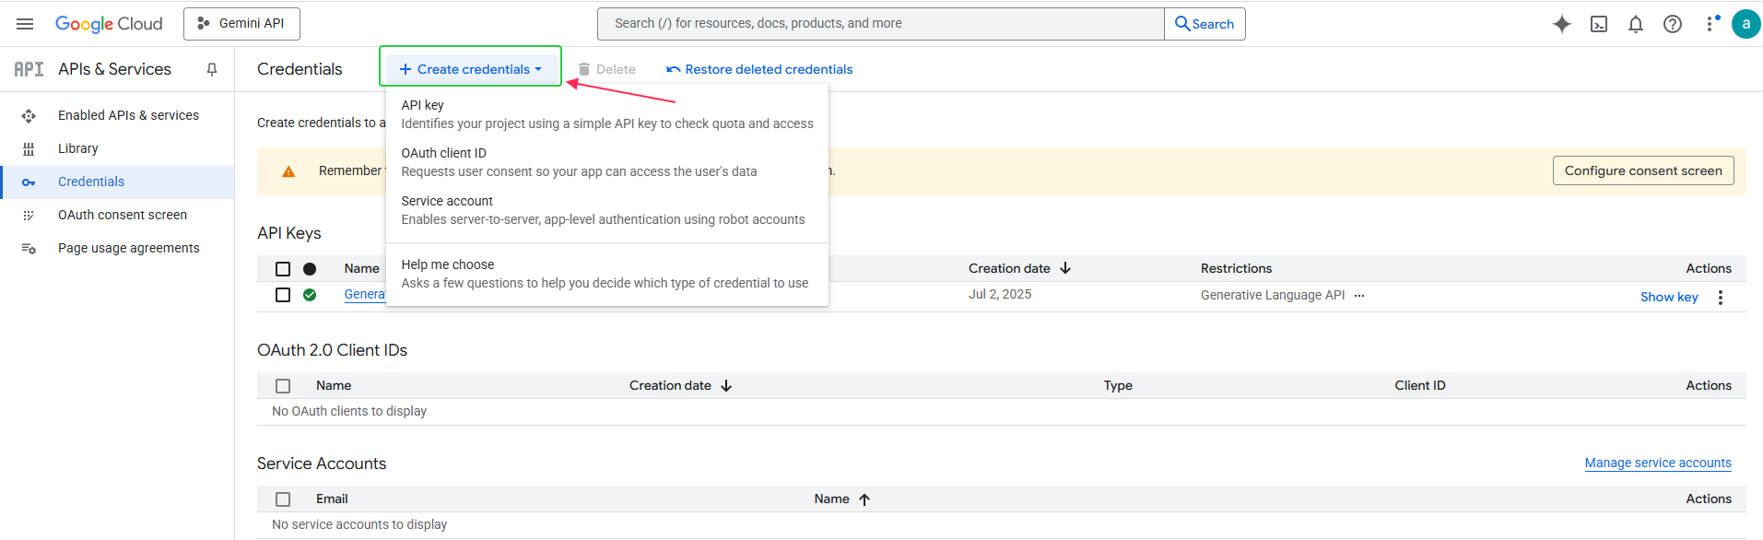The width and height of the screenshot is (1763, 540).
Task: Open API key row actions menu
Action: [x=1720, y=297]
